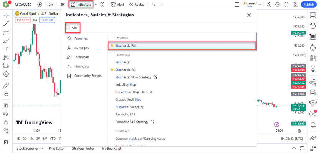Toggle magnet mode in left toolbar
318x153 pixels.
(x=6, y=105)
